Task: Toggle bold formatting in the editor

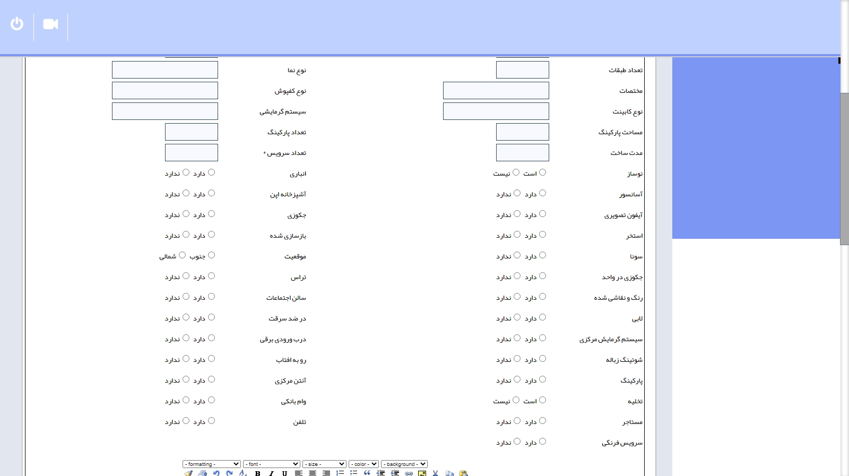Action: tap(257, 473)
